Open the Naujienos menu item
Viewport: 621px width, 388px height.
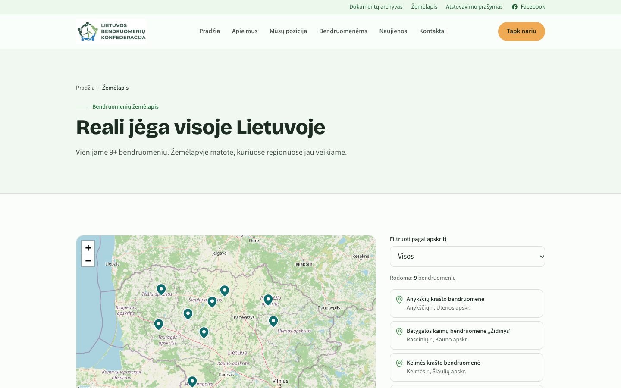click(393, 31)
